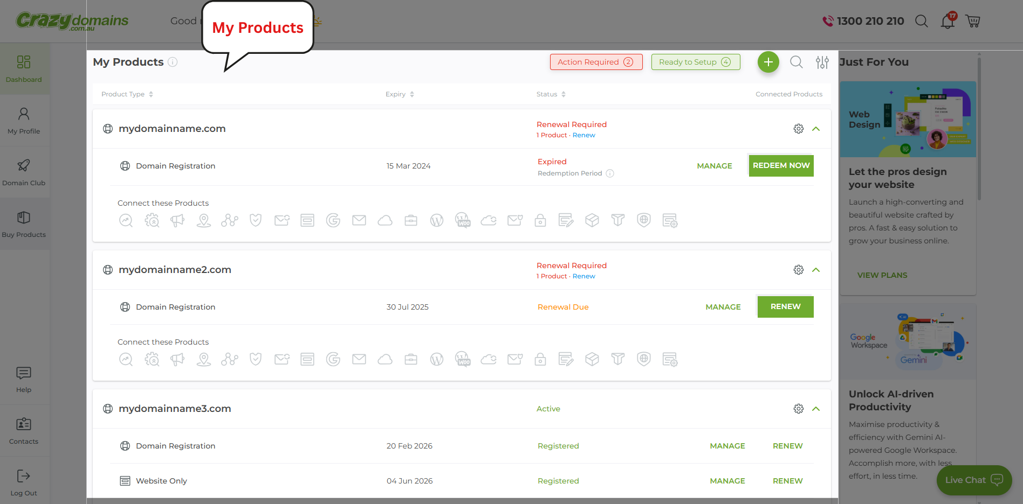Open Domain Club in the sidebar
The image size is (1023, 504).
click(24, 172)
